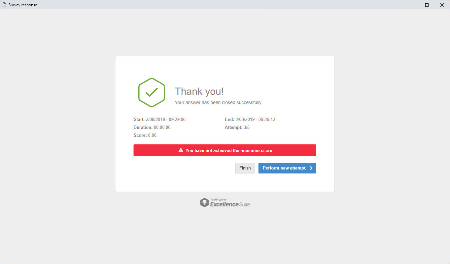Minimize the Survey response window

(x=412, y=5)
